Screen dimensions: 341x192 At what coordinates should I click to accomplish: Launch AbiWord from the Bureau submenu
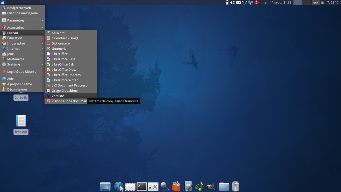click(x=71, y=33)
